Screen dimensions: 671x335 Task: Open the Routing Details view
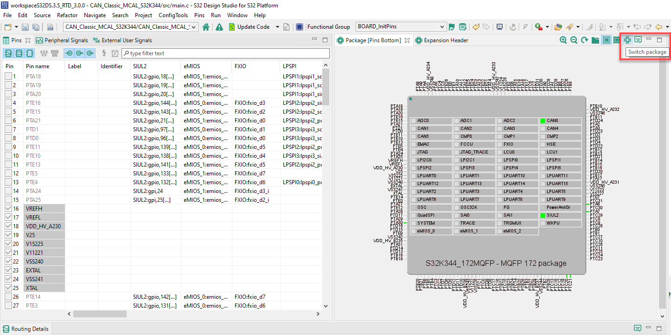click(30, 329)
